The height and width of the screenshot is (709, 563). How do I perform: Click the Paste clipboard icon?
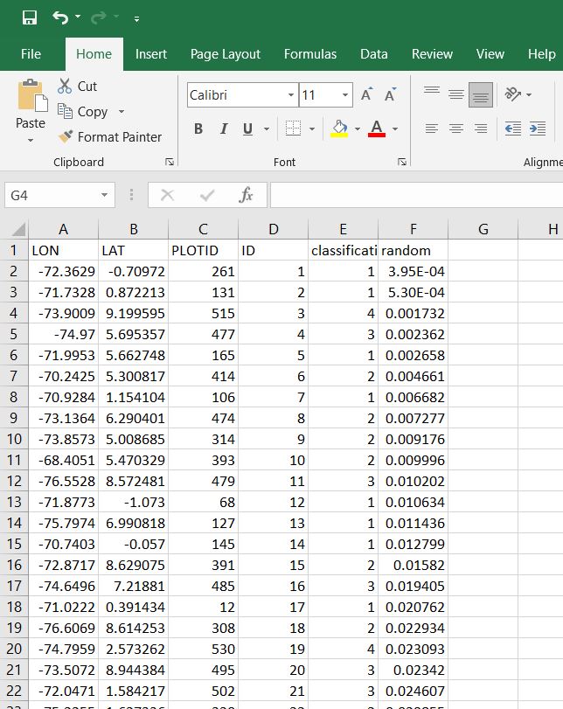tap(31, 97)
